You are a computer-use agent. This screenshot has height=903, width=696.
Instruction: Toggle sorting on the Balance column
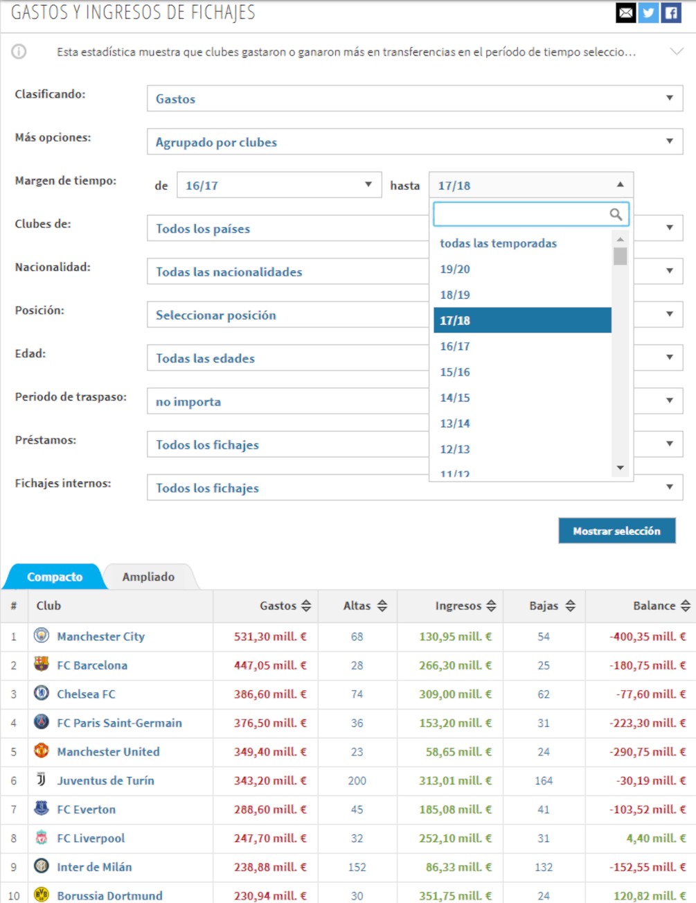685,606
